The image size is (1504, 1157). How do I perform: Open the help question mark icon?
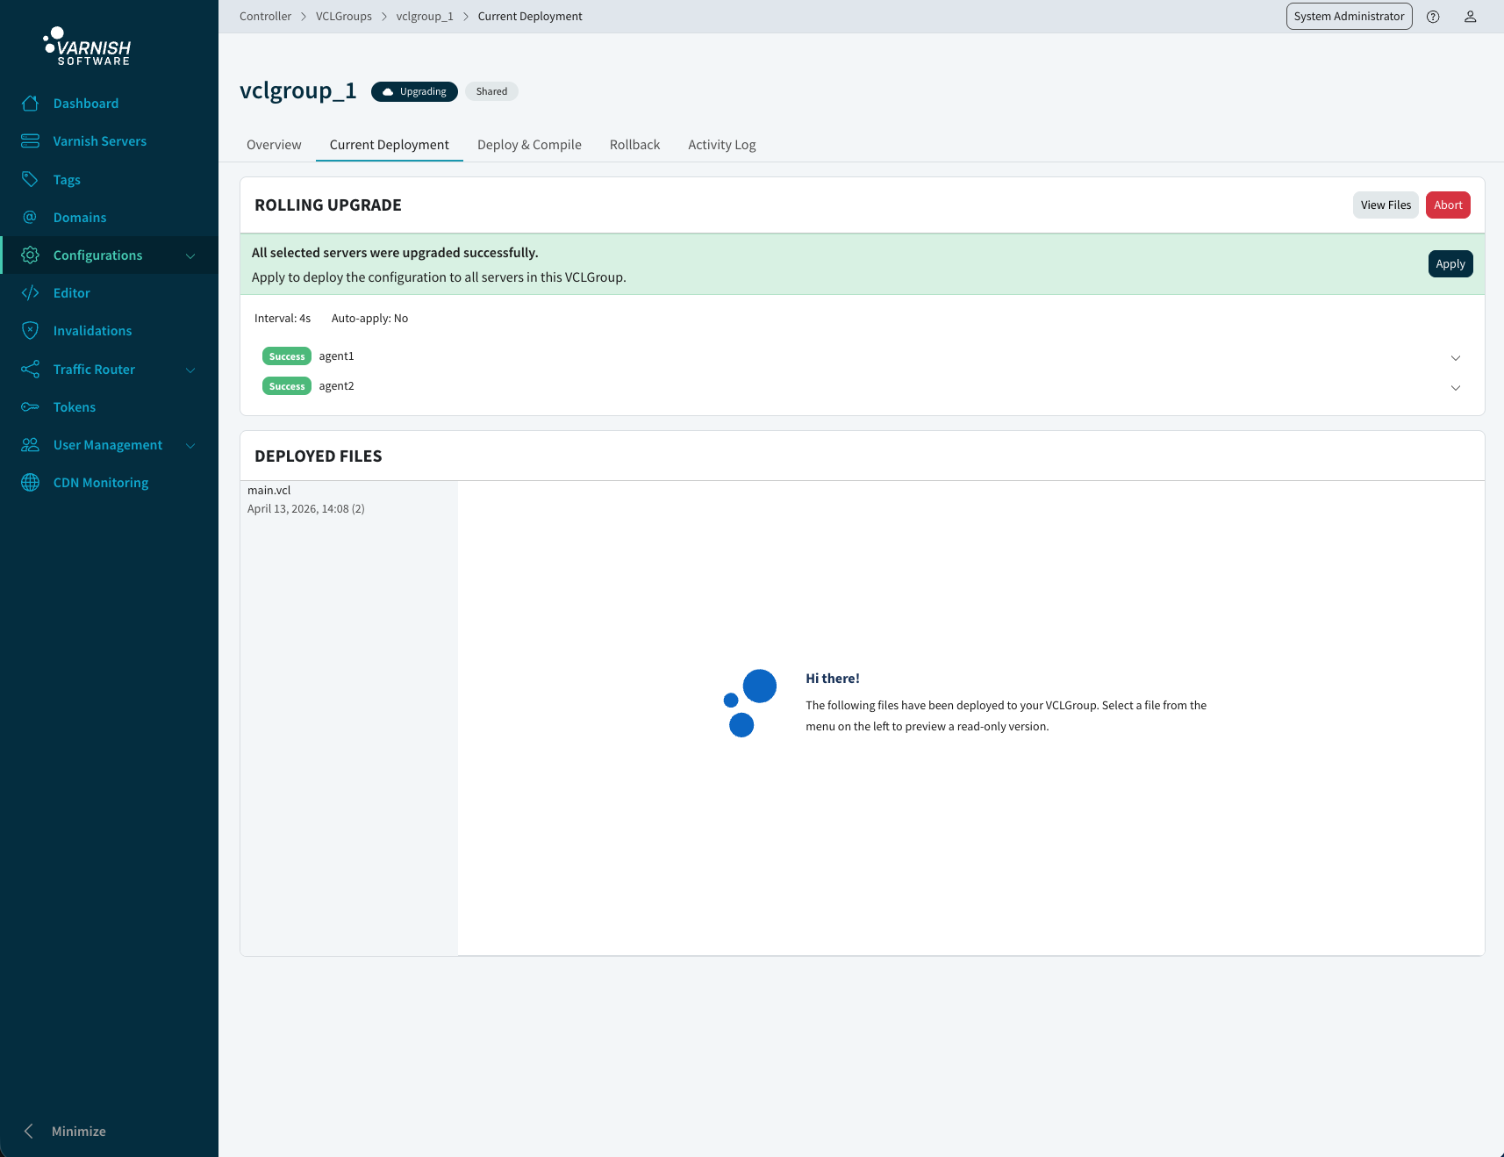coord(1433,16)
